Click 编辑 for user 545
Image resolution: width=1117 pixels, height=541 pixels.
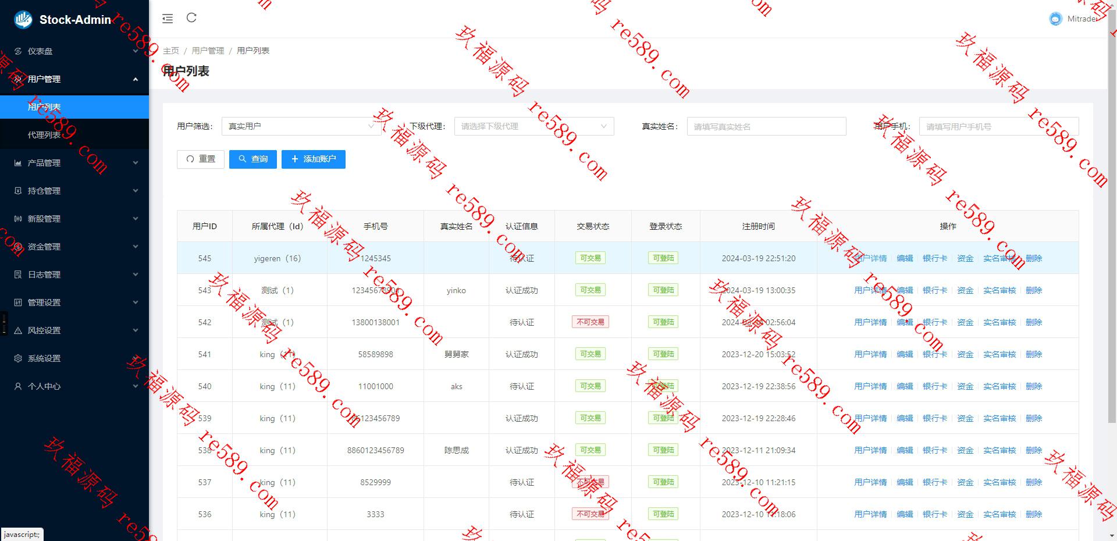(x=905, y=258)
